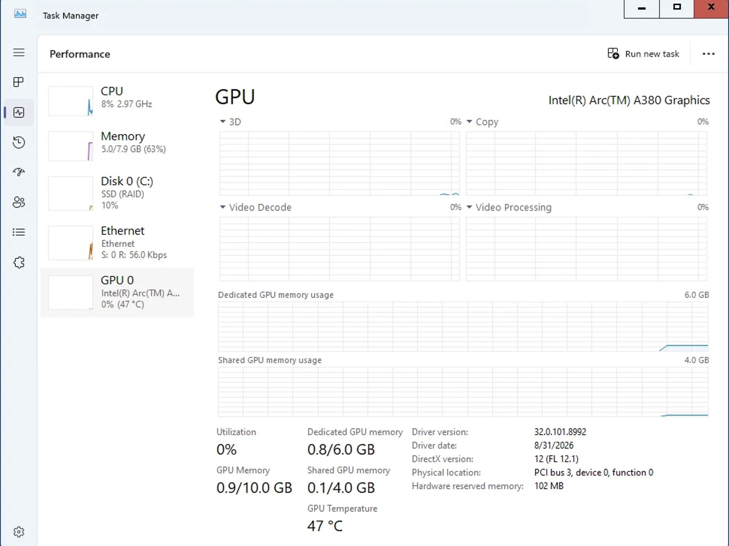The image size is (729, 546).
Task: Open the three-dot more options menu
Action: click(708, 54)
